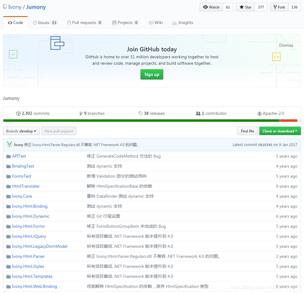The width and height of the screenshot is (304, 293).
Task: Click the New pull request button
Action: tap(59, 131)
